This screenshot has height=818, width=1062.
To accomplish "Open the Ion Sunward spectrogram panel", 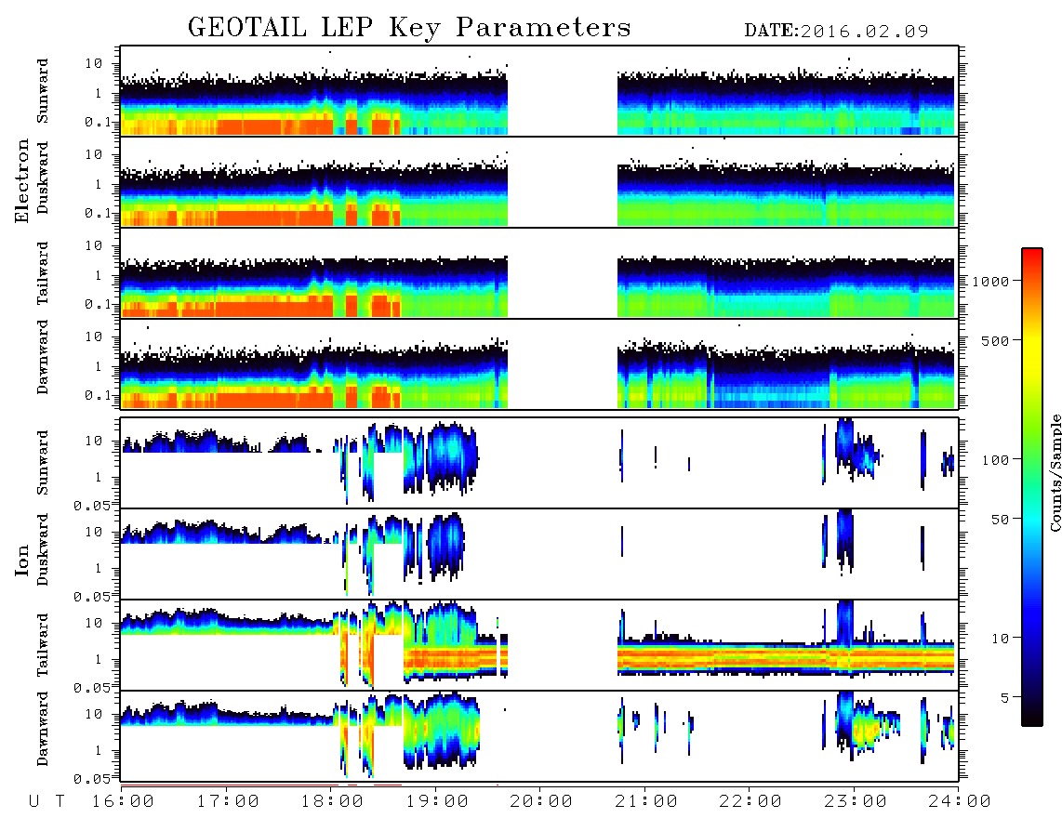I will click(539, 463).
